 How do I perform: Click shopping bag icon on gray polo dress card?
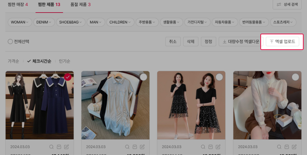click(x=135, y=147)
